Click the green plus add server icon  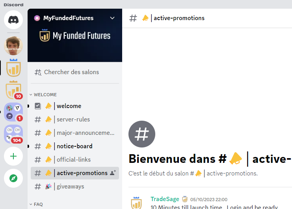(13, 156)
